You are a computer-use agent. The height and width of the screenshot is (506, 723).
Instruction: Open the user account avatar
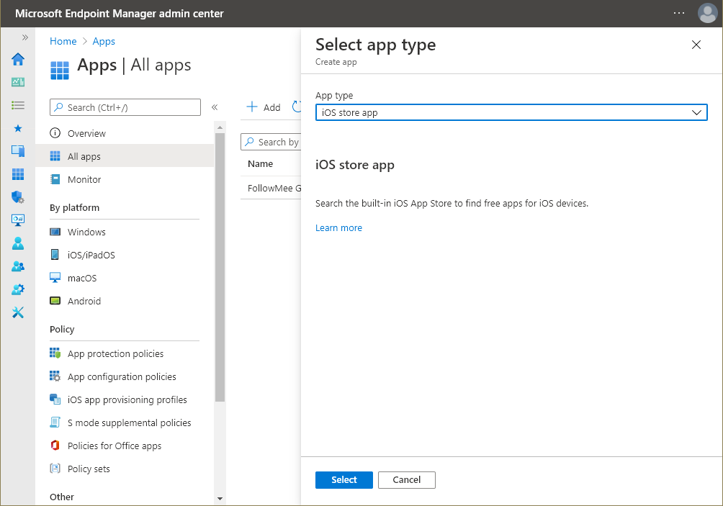tap(707, 13)
